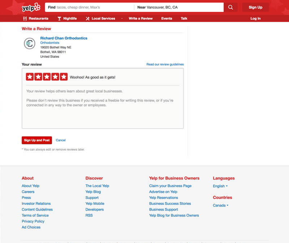Select the fourth star rating
The width and height of the screenshot is (289, 243).
coord(55,77)
